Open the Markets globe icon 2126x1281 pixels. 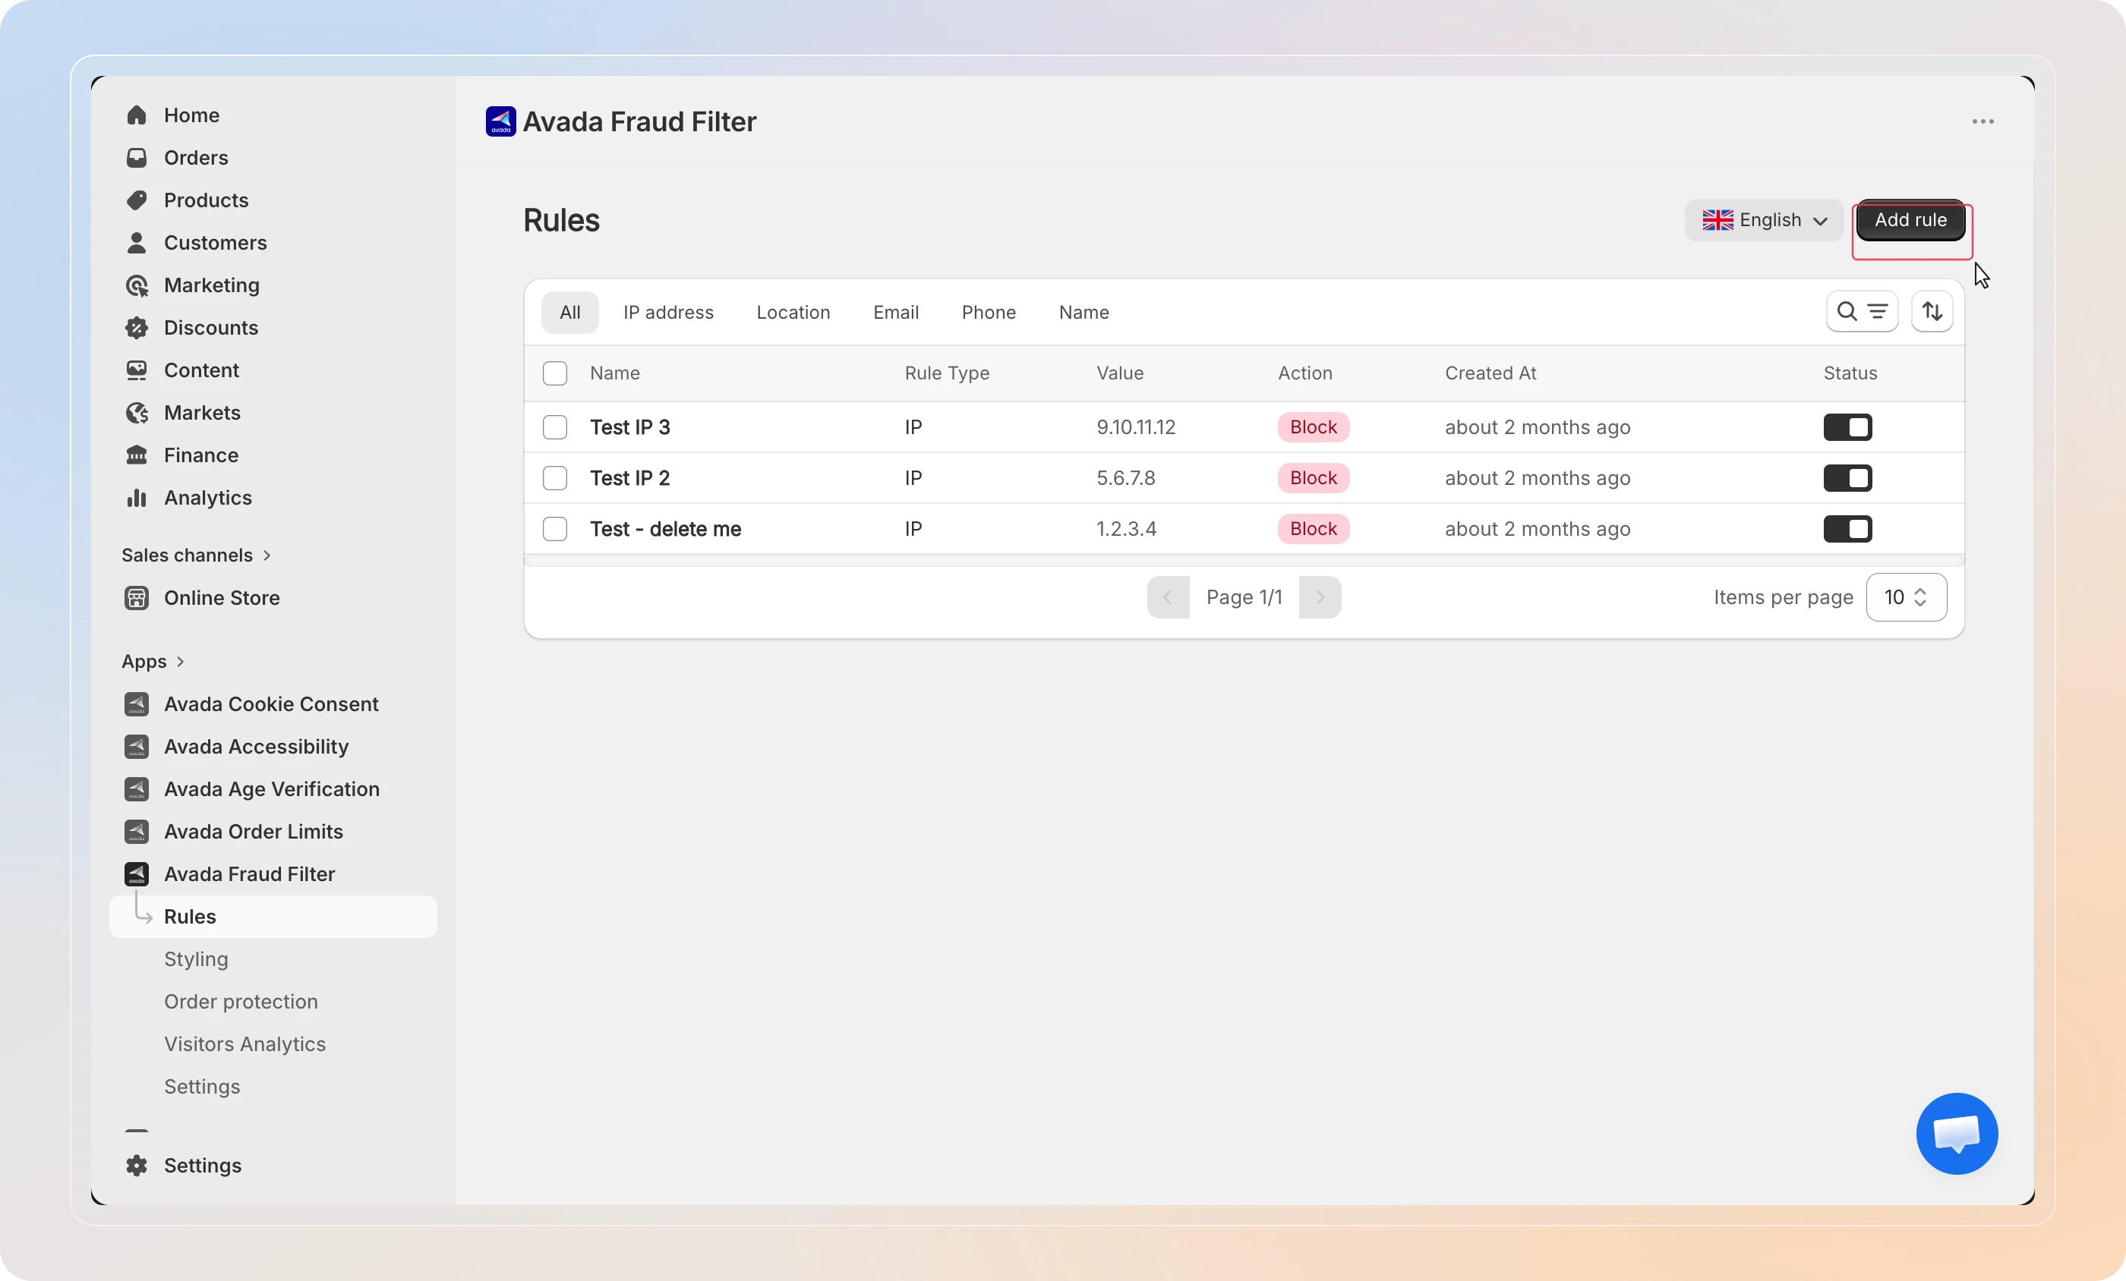pyautogui.click(x=137, y=412)
